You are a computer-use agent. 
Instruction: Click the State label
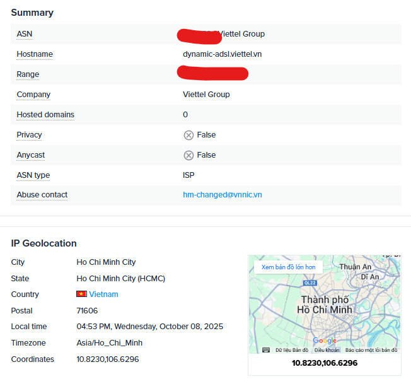pos(20,278)
